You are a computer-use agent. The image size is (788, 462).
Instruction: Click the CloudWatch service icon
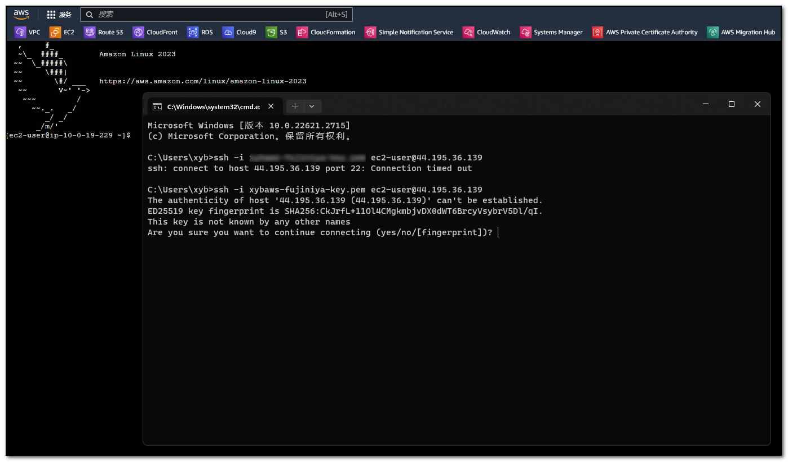pos(468,33)
